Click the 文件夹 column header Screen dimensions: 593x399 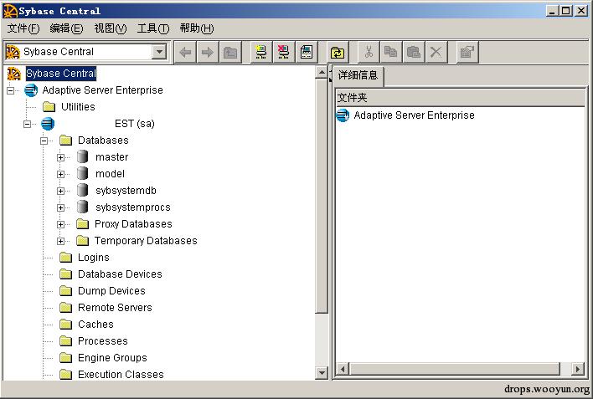click(x=460, y=98)
